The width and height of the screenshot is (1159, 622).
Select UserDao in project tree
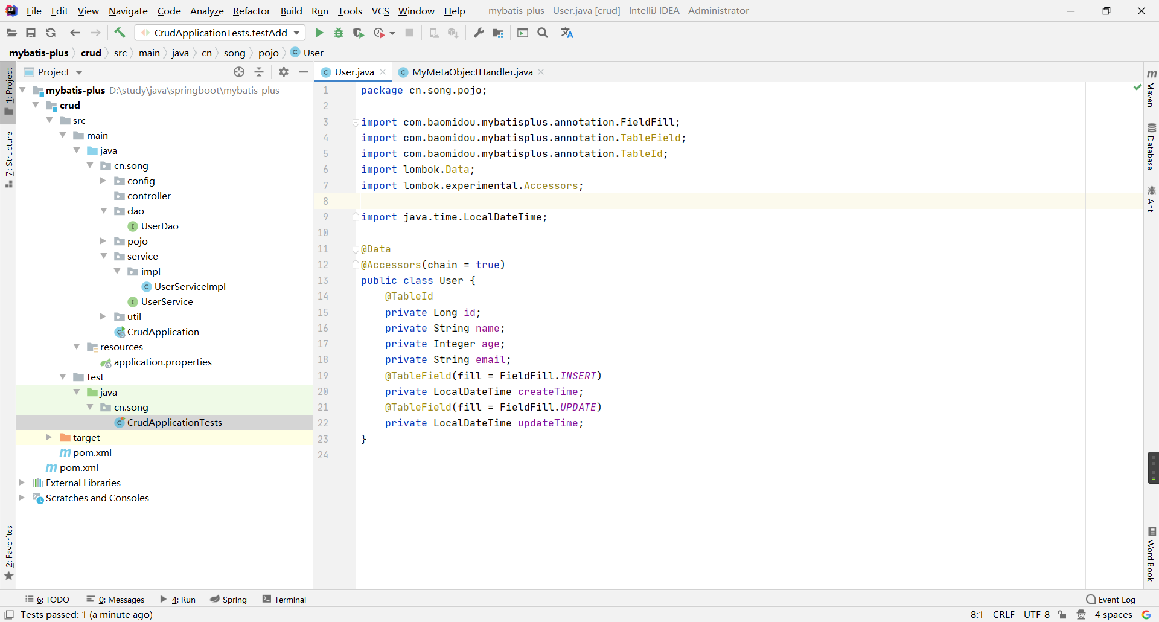pyautogui.click(x=159, y=226)
